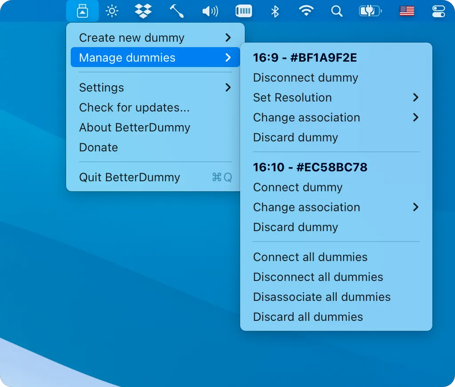Image resolution: width=455 pixels, height=387 pixels.
Task: Click Discard all dummies
Action: pyautogui.click(x=308, y=317)
